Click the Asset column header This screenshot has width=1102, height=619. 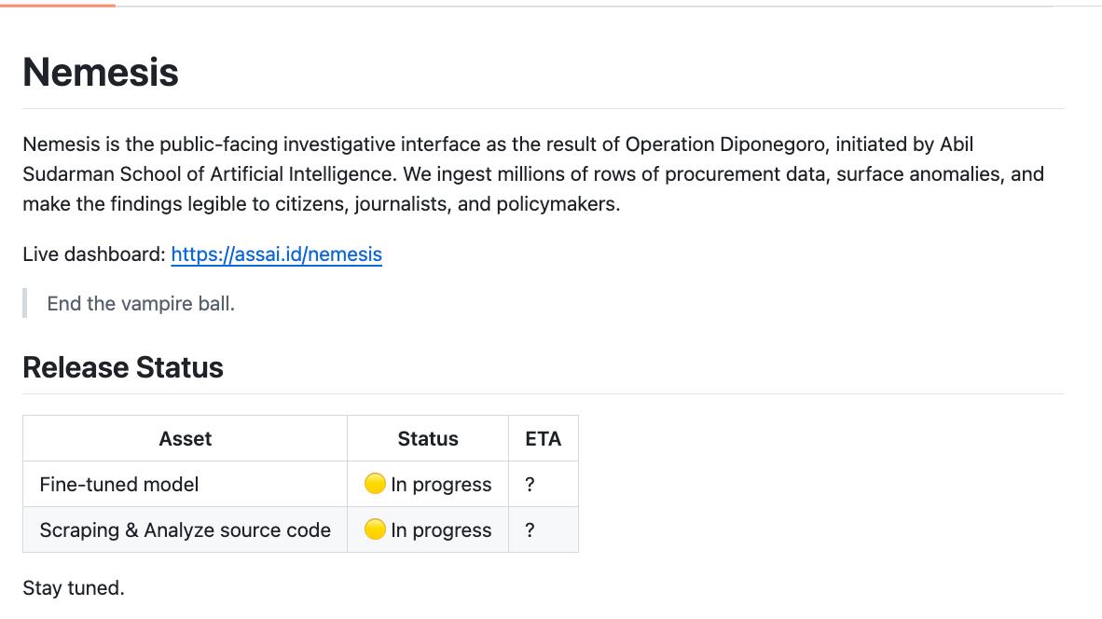(x=185, y=439)
